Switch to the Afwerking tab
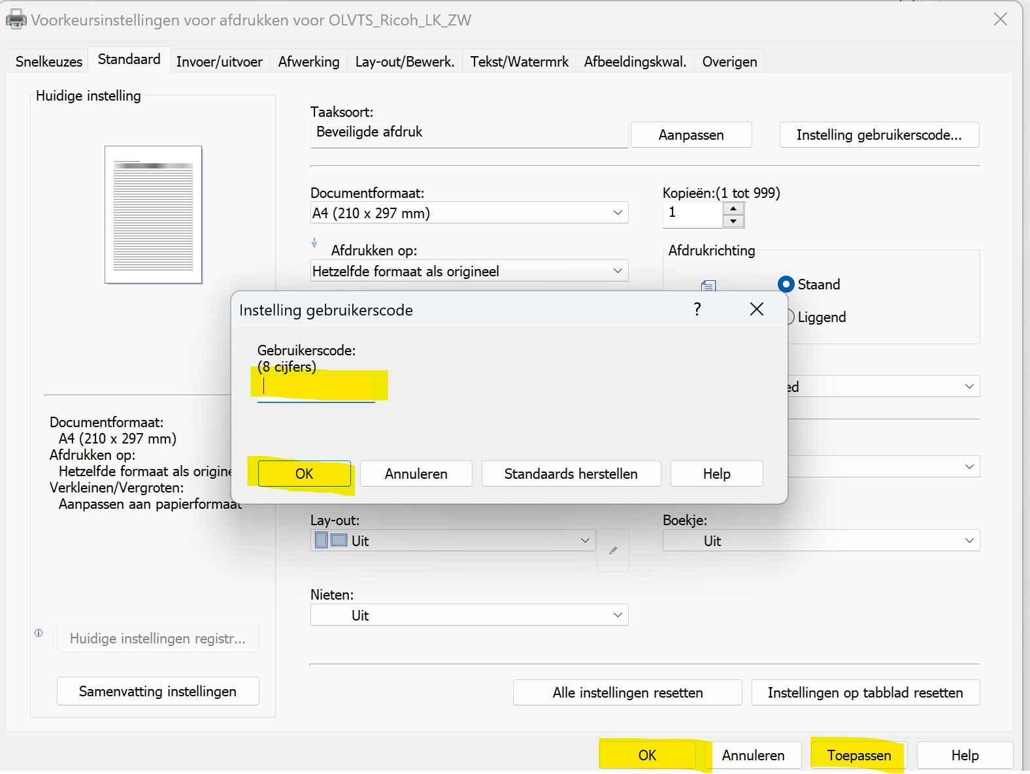1030x774 pixels. (x=309, y=61)
